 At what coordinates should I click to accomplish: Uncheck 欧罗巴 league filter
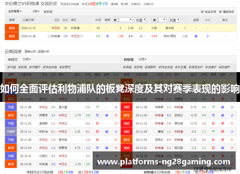60,67
